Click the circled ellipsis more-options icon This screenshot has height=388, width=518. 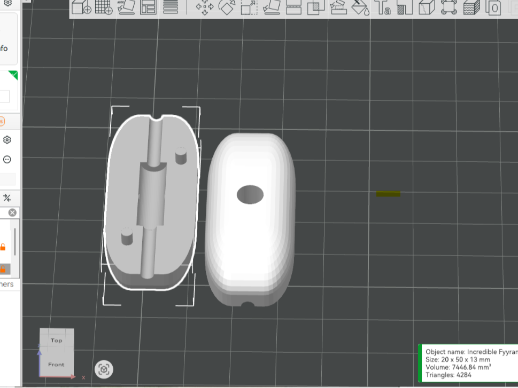(7, 160)
